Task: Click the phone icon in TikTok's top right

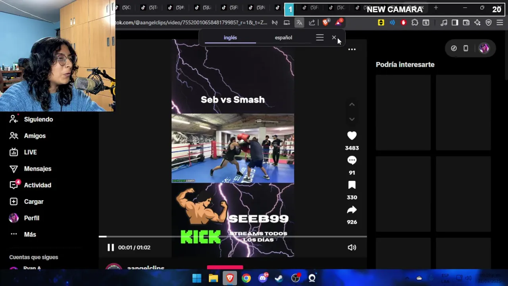Action: [x=466, y=48]
